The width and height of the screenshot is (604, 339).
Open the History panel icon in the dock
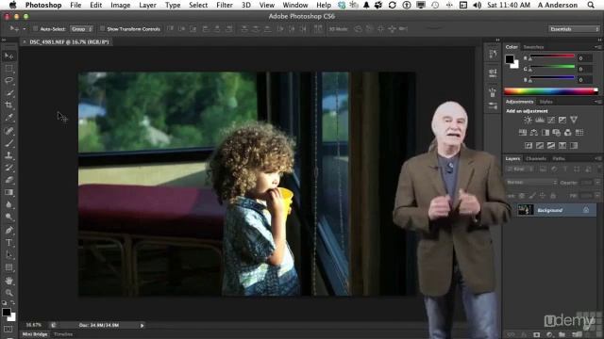click(493, 55)
